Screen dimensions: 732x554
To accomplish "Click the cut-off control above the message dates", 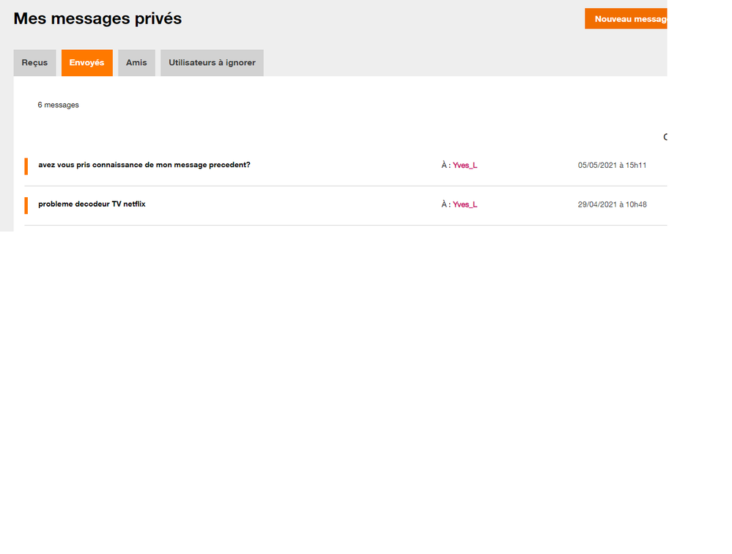I will (x=665, y=137).
